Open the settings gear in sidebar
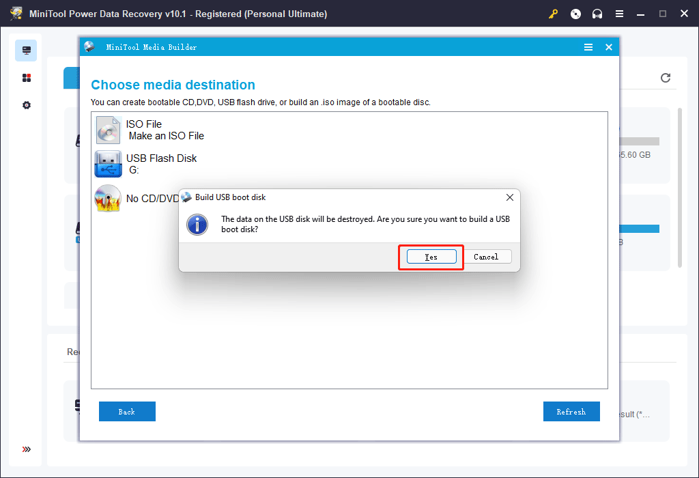699x478 pixels. (x=27, y=105)
